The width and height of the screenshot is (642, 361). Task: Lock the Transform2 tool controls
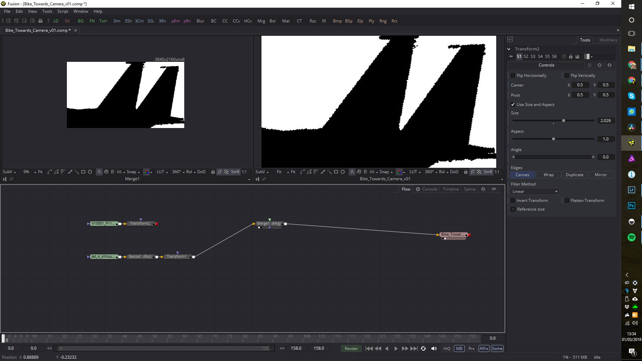[x=571, y=56]
